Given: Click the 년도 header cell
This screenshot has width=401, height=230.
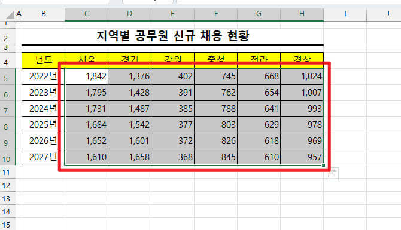Looking at the screenshot, I should (44, 60).
